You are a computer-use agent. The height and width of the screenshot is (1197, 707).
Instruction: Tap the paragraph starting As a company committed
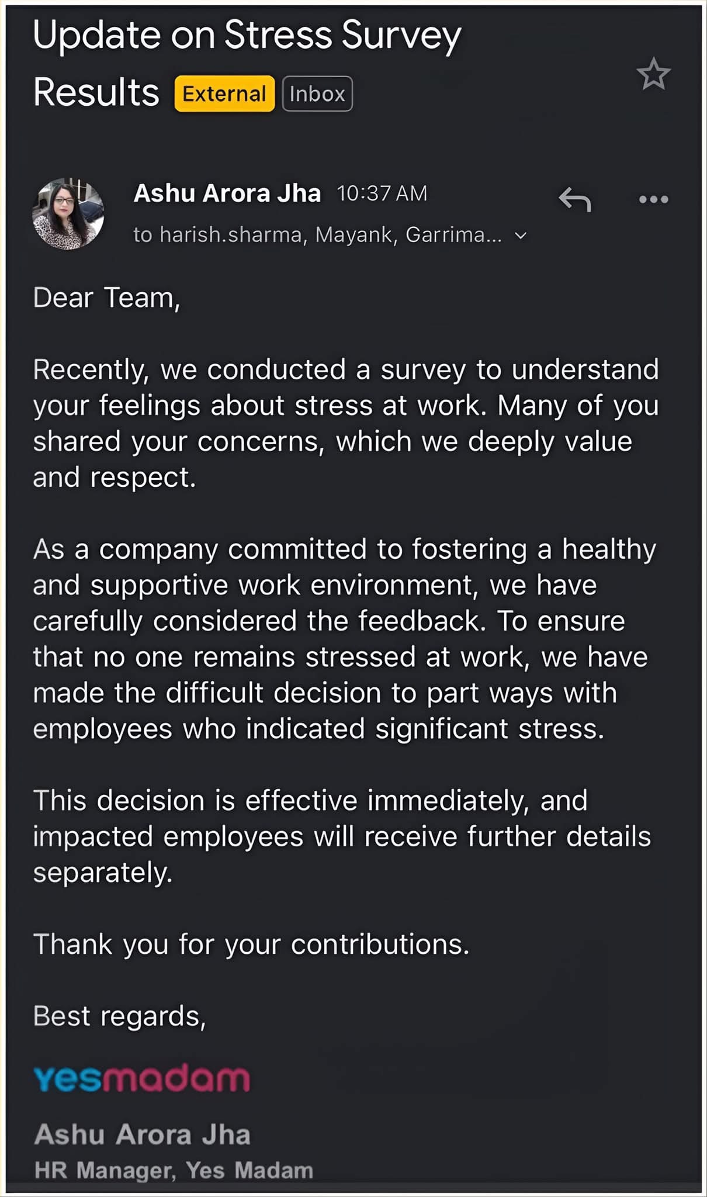(345, 639)
